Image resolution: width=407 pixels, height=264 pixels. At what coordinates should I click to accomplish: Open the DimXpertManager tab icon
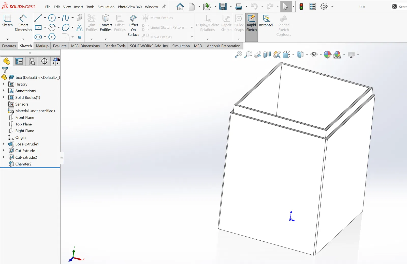click(x=44, y=61)
